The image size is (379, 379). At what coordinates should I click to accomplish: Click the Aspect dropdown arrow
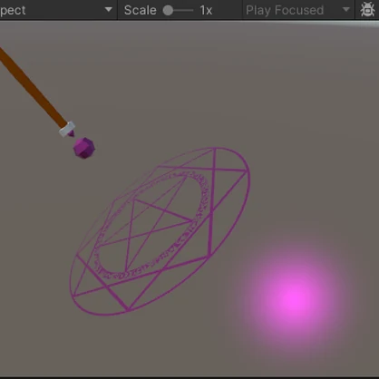[x=109, y=10]
